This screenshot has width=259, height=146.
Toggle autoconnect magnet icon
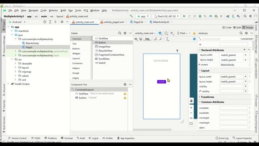141,39
